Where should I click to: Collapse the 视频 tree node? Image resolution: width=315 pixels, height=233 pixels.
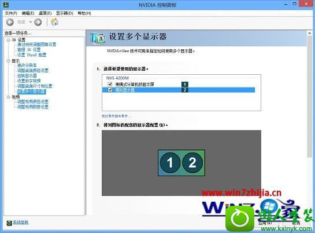(x=8, y=97)
